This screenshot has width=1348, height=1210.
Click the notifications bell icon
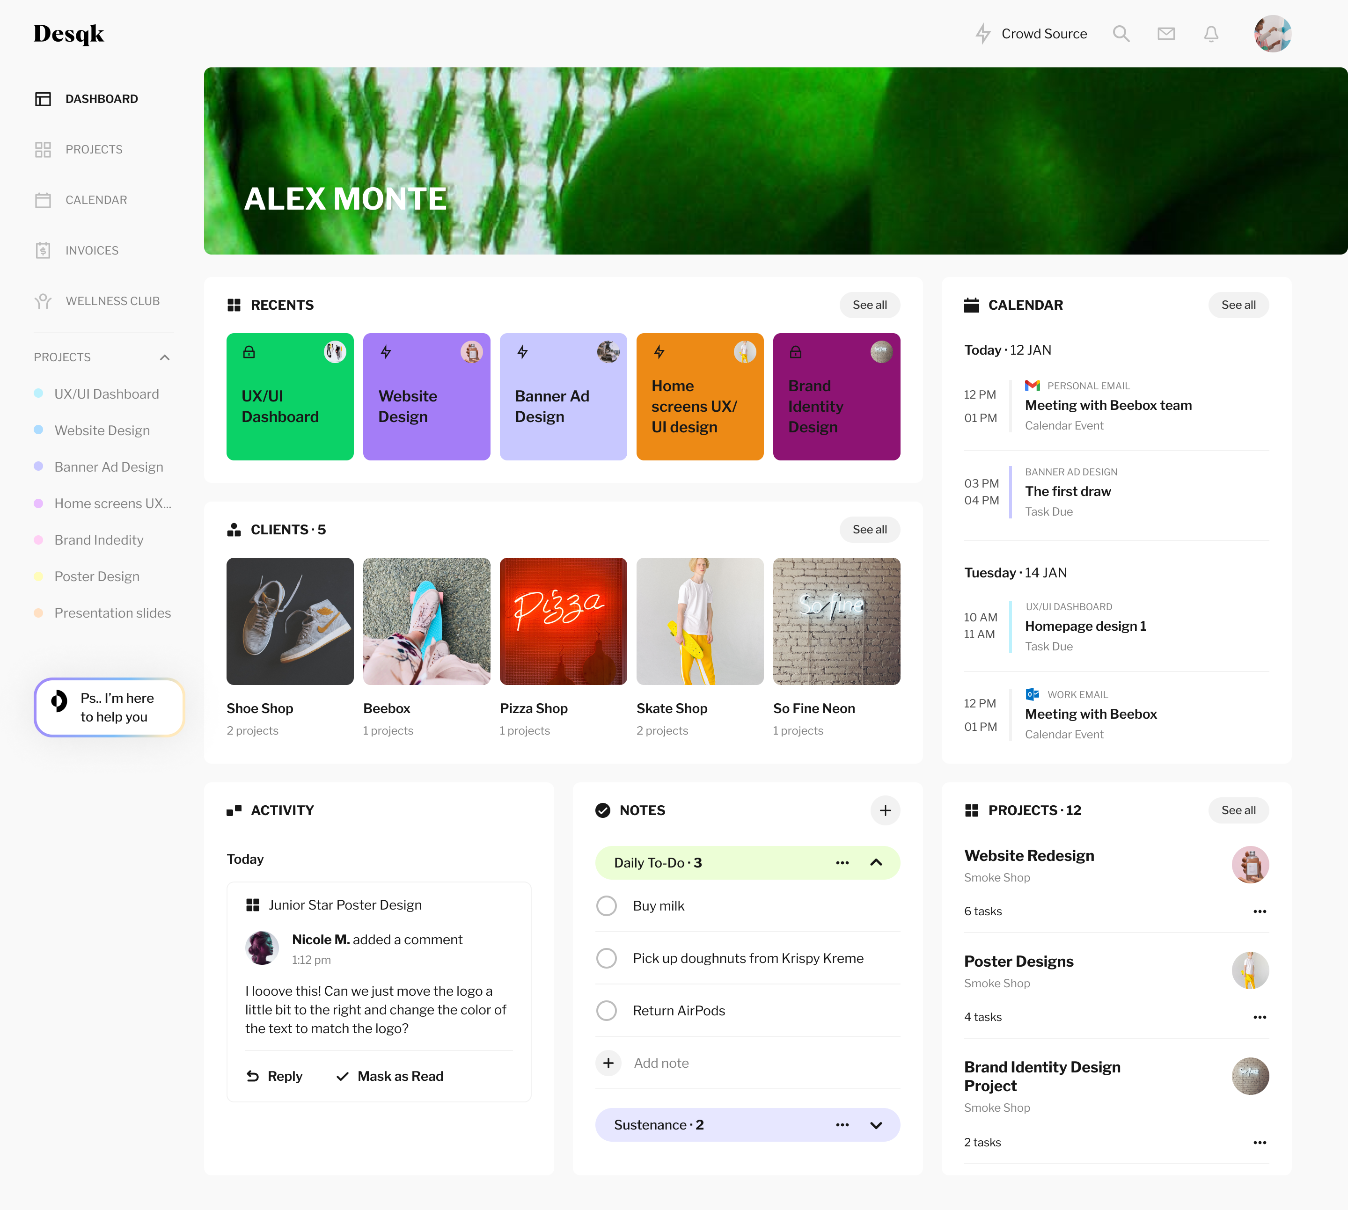[1211, 33]
